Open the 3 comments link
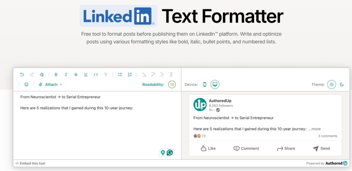352x171 pixels. [328, 136]
